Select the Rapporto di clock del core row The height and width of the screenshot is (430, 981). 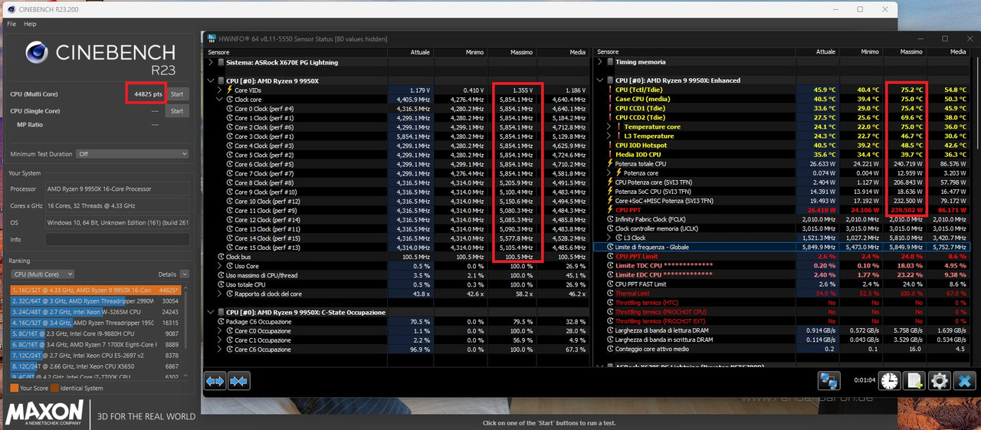397,294
